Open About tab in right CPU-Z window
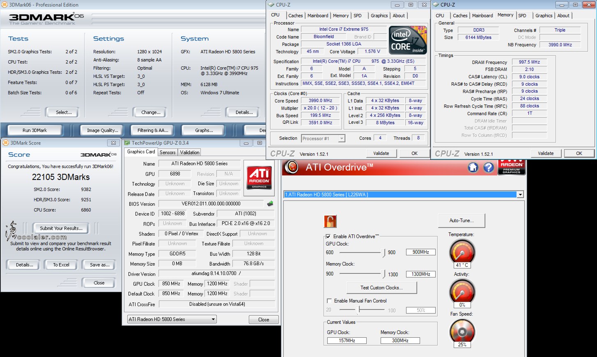The width and height of the screenshot is (597, 357). pos(563,16)
